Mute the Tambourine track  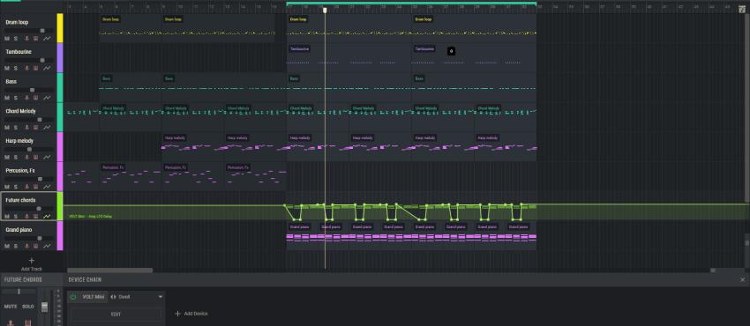[7, 68]
